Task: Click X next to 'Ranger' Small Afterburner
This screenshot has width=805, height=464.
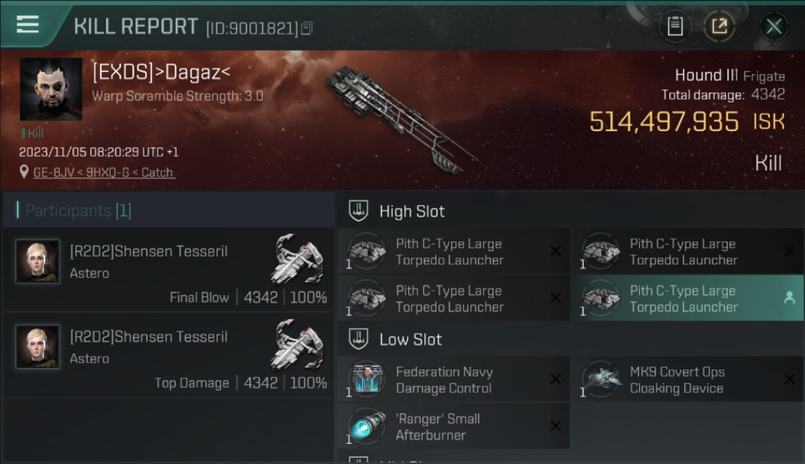Action: (x=555, y=426)
